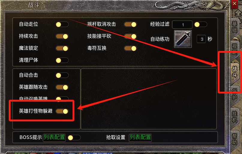
Task: Disable 英雄打怪物躲避 toggle
Action: [x=62, y=111]
